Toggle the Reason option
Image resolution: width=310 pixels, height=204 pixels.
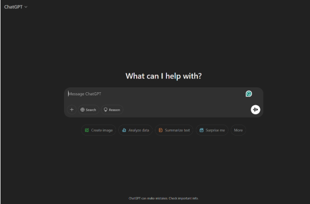pos(112,110)
